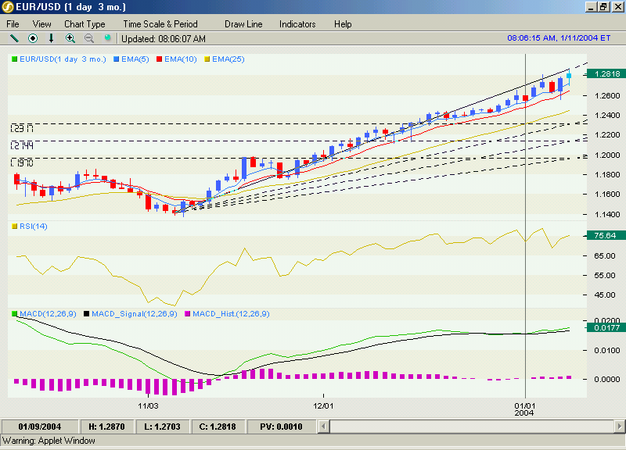Click the yellow EMA(25) legend swatch

[207, 59]
